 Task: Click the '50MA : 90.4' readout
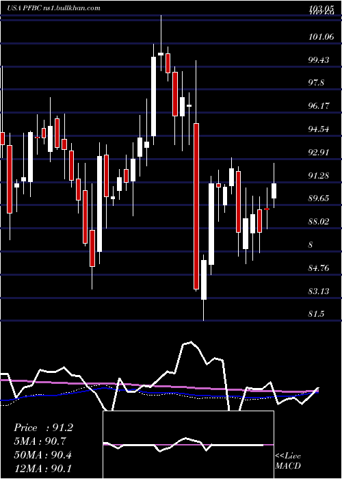pos(43,454)
